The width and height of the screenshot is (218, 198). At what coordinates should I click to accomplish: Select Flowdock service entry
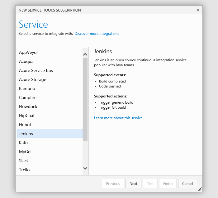pos(50,106)
